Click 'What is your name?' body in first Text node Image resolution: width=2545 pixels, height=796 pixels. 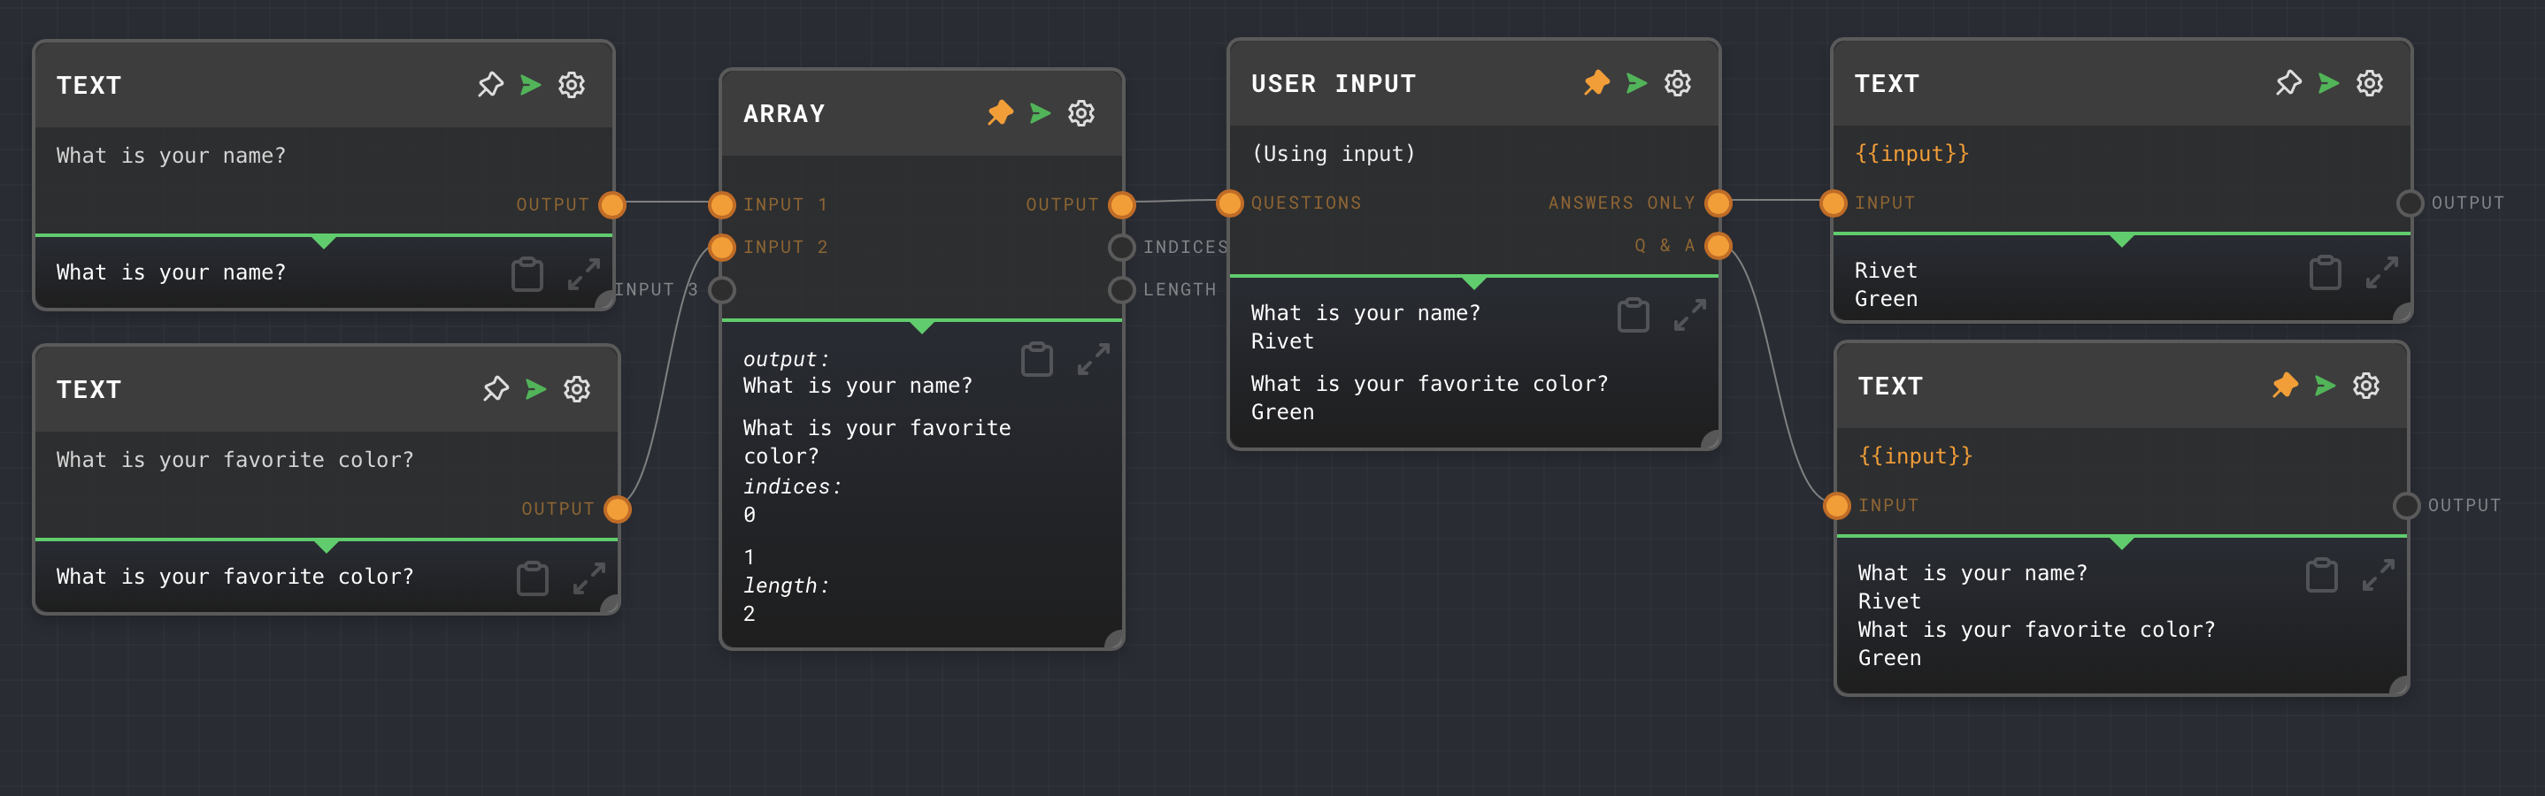pyautogui.click(x=171, y=156)
